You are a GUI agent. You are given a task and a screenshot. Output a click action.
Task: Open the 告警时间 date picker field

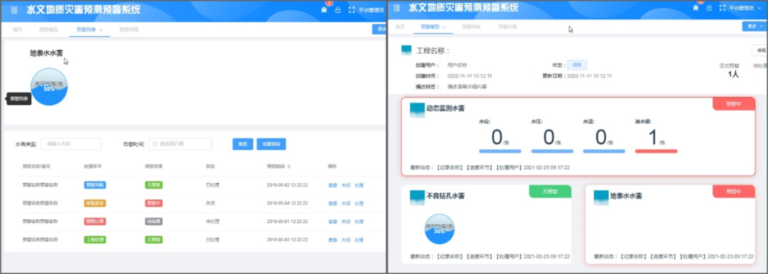click(x=180, y=144)
